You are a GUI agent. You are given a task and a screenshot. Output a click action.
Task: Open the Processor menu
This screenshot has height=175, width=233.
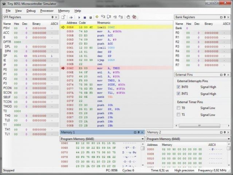pyautogui.click(x=47, y=11)
